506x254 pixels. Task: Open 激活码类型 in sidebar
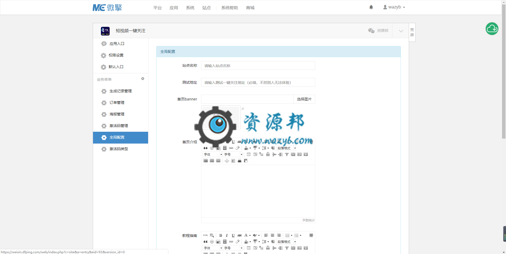click(x=120, y=149)
